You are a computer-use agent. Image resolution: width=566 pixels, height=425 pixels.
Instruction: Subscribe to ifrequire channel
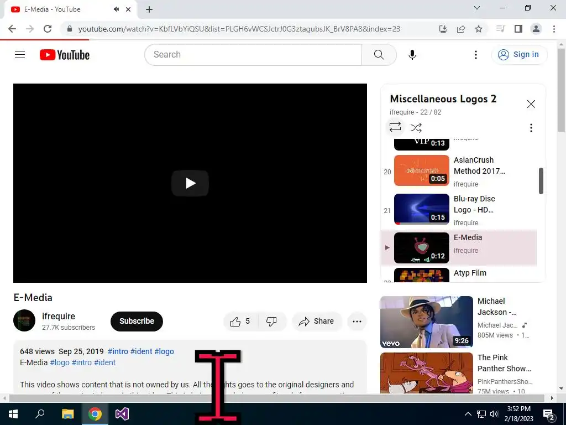(137, 322)
